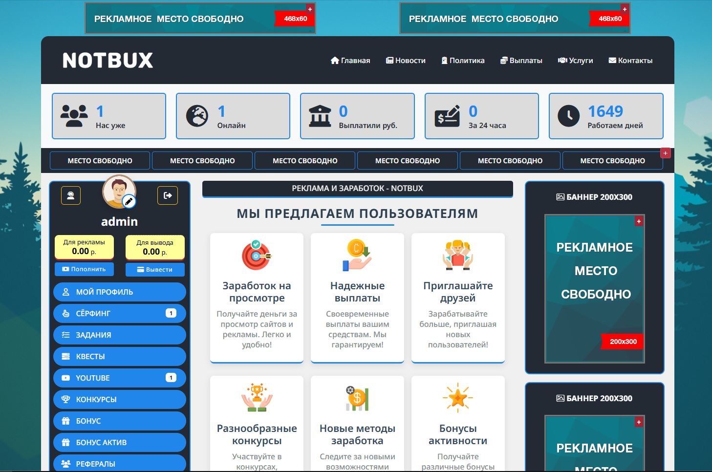The height and width of the screenshot is (472, 712).
Task: Click the Для вывода balance box
Action: (x=155, y=248)
